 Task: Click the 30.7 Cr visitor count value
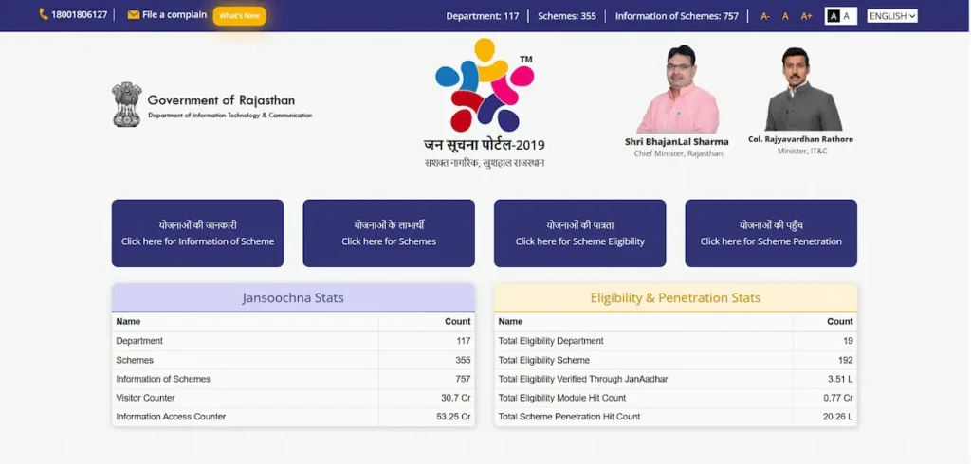(x=456, y=398)
